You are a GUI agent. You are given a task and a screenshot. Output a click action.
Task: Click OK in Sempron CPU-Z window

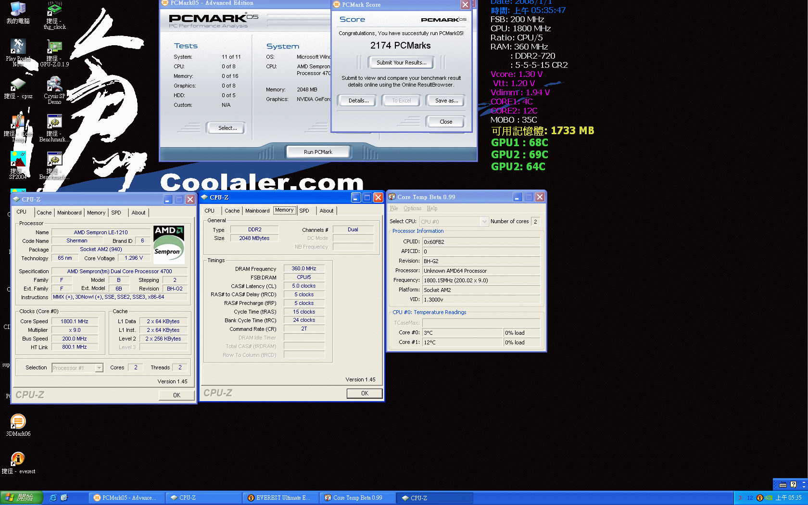177,395
